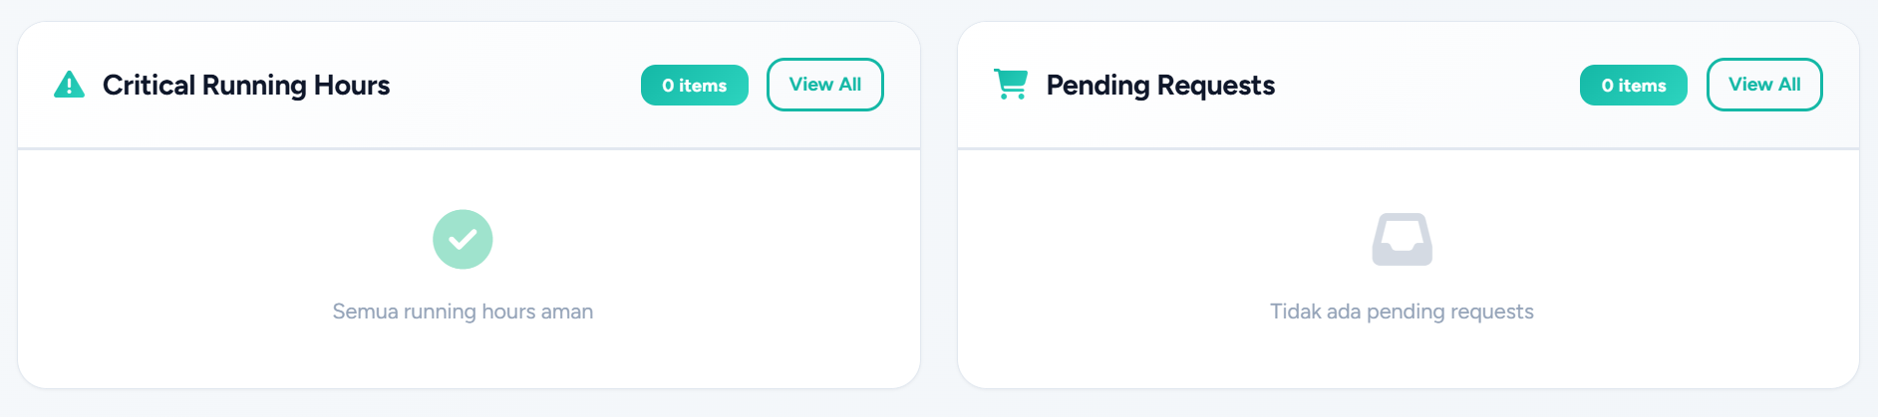This screenshot has width=1878, height=417.
Task: Click the warning triangle icon
Action: pos(69,86)
